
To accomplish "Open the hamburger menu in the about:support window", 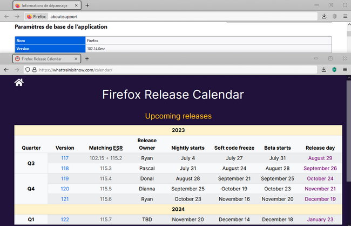I will pos(345,16).
